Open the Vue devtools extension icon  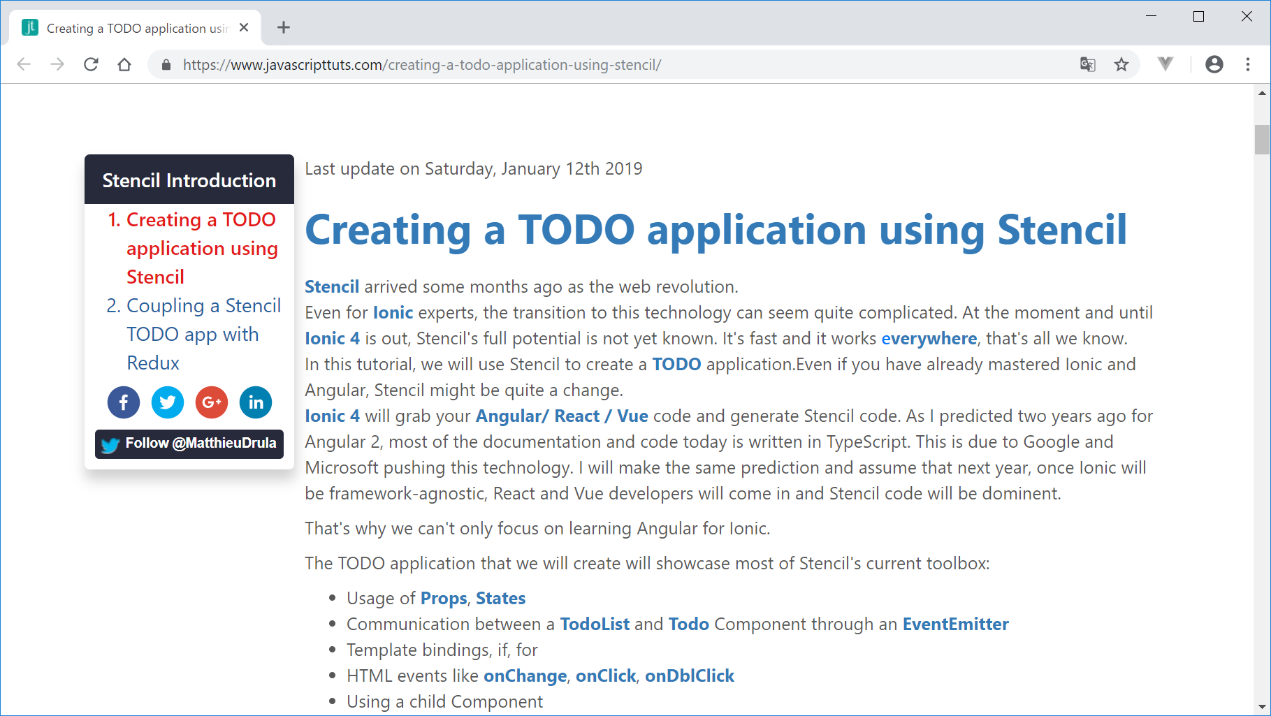pyautogui.click(x=1165, y=64)
